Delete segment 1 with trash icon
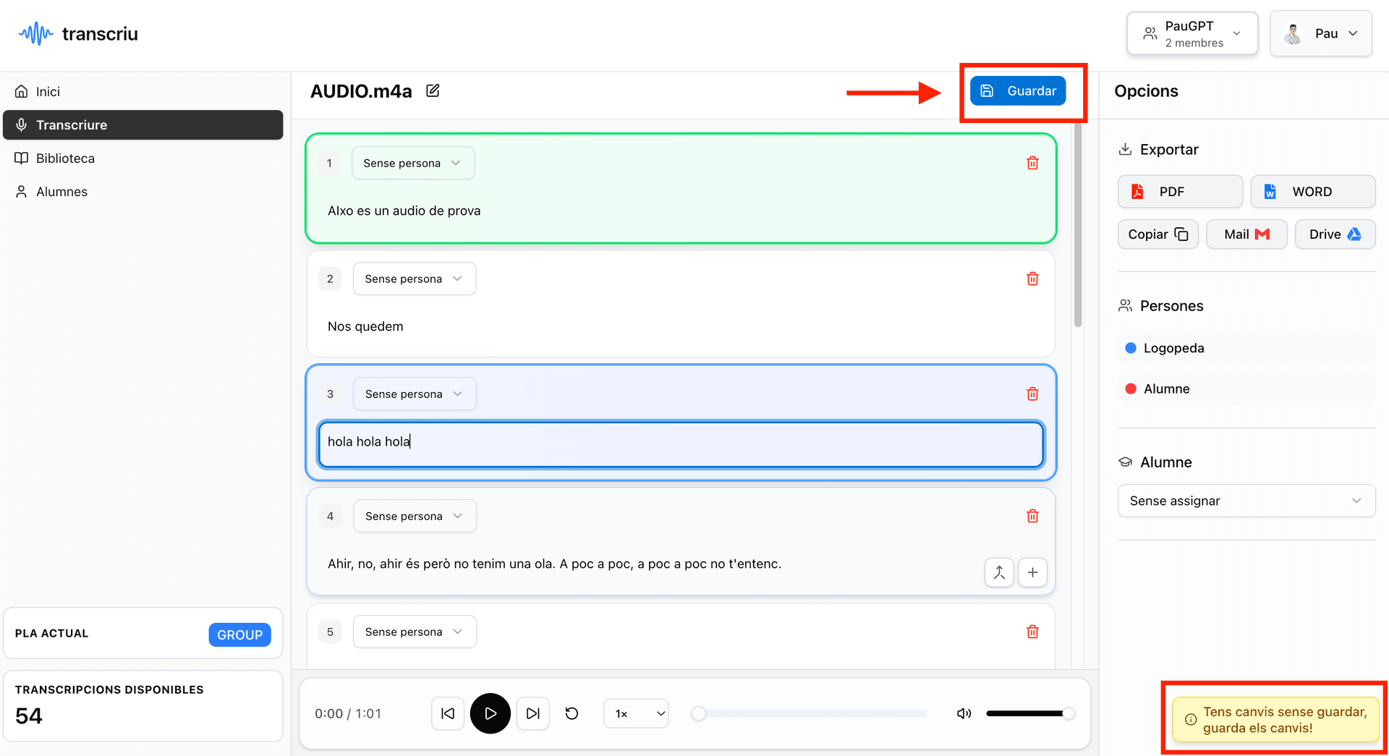 coord(1032,163)
